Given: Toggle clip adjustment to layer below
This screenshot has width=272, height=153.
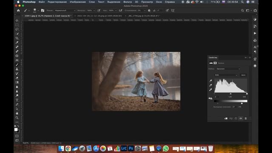Looking at the screenshot, I should coord(226,118).
